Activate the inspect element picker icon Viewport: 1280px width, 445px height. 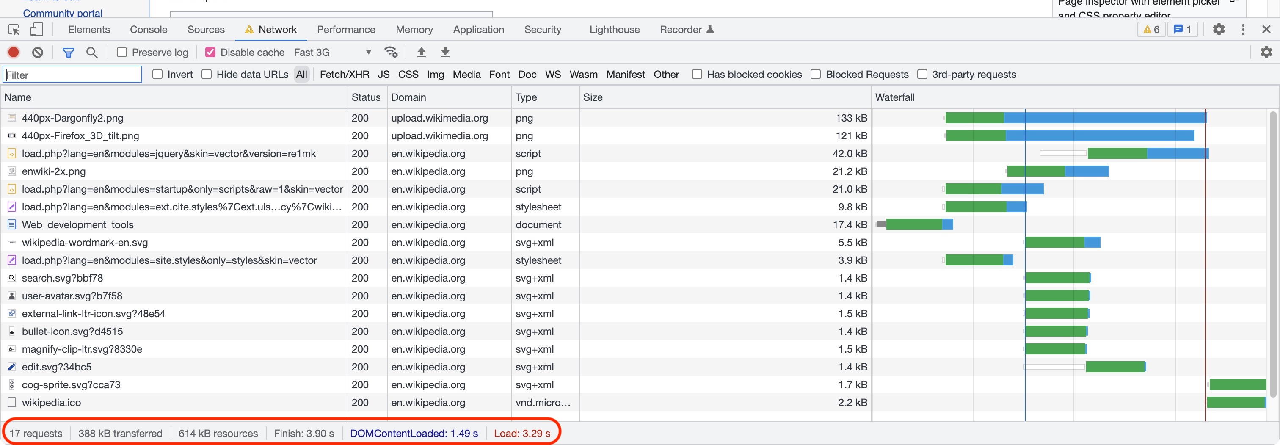click(14, 30)
